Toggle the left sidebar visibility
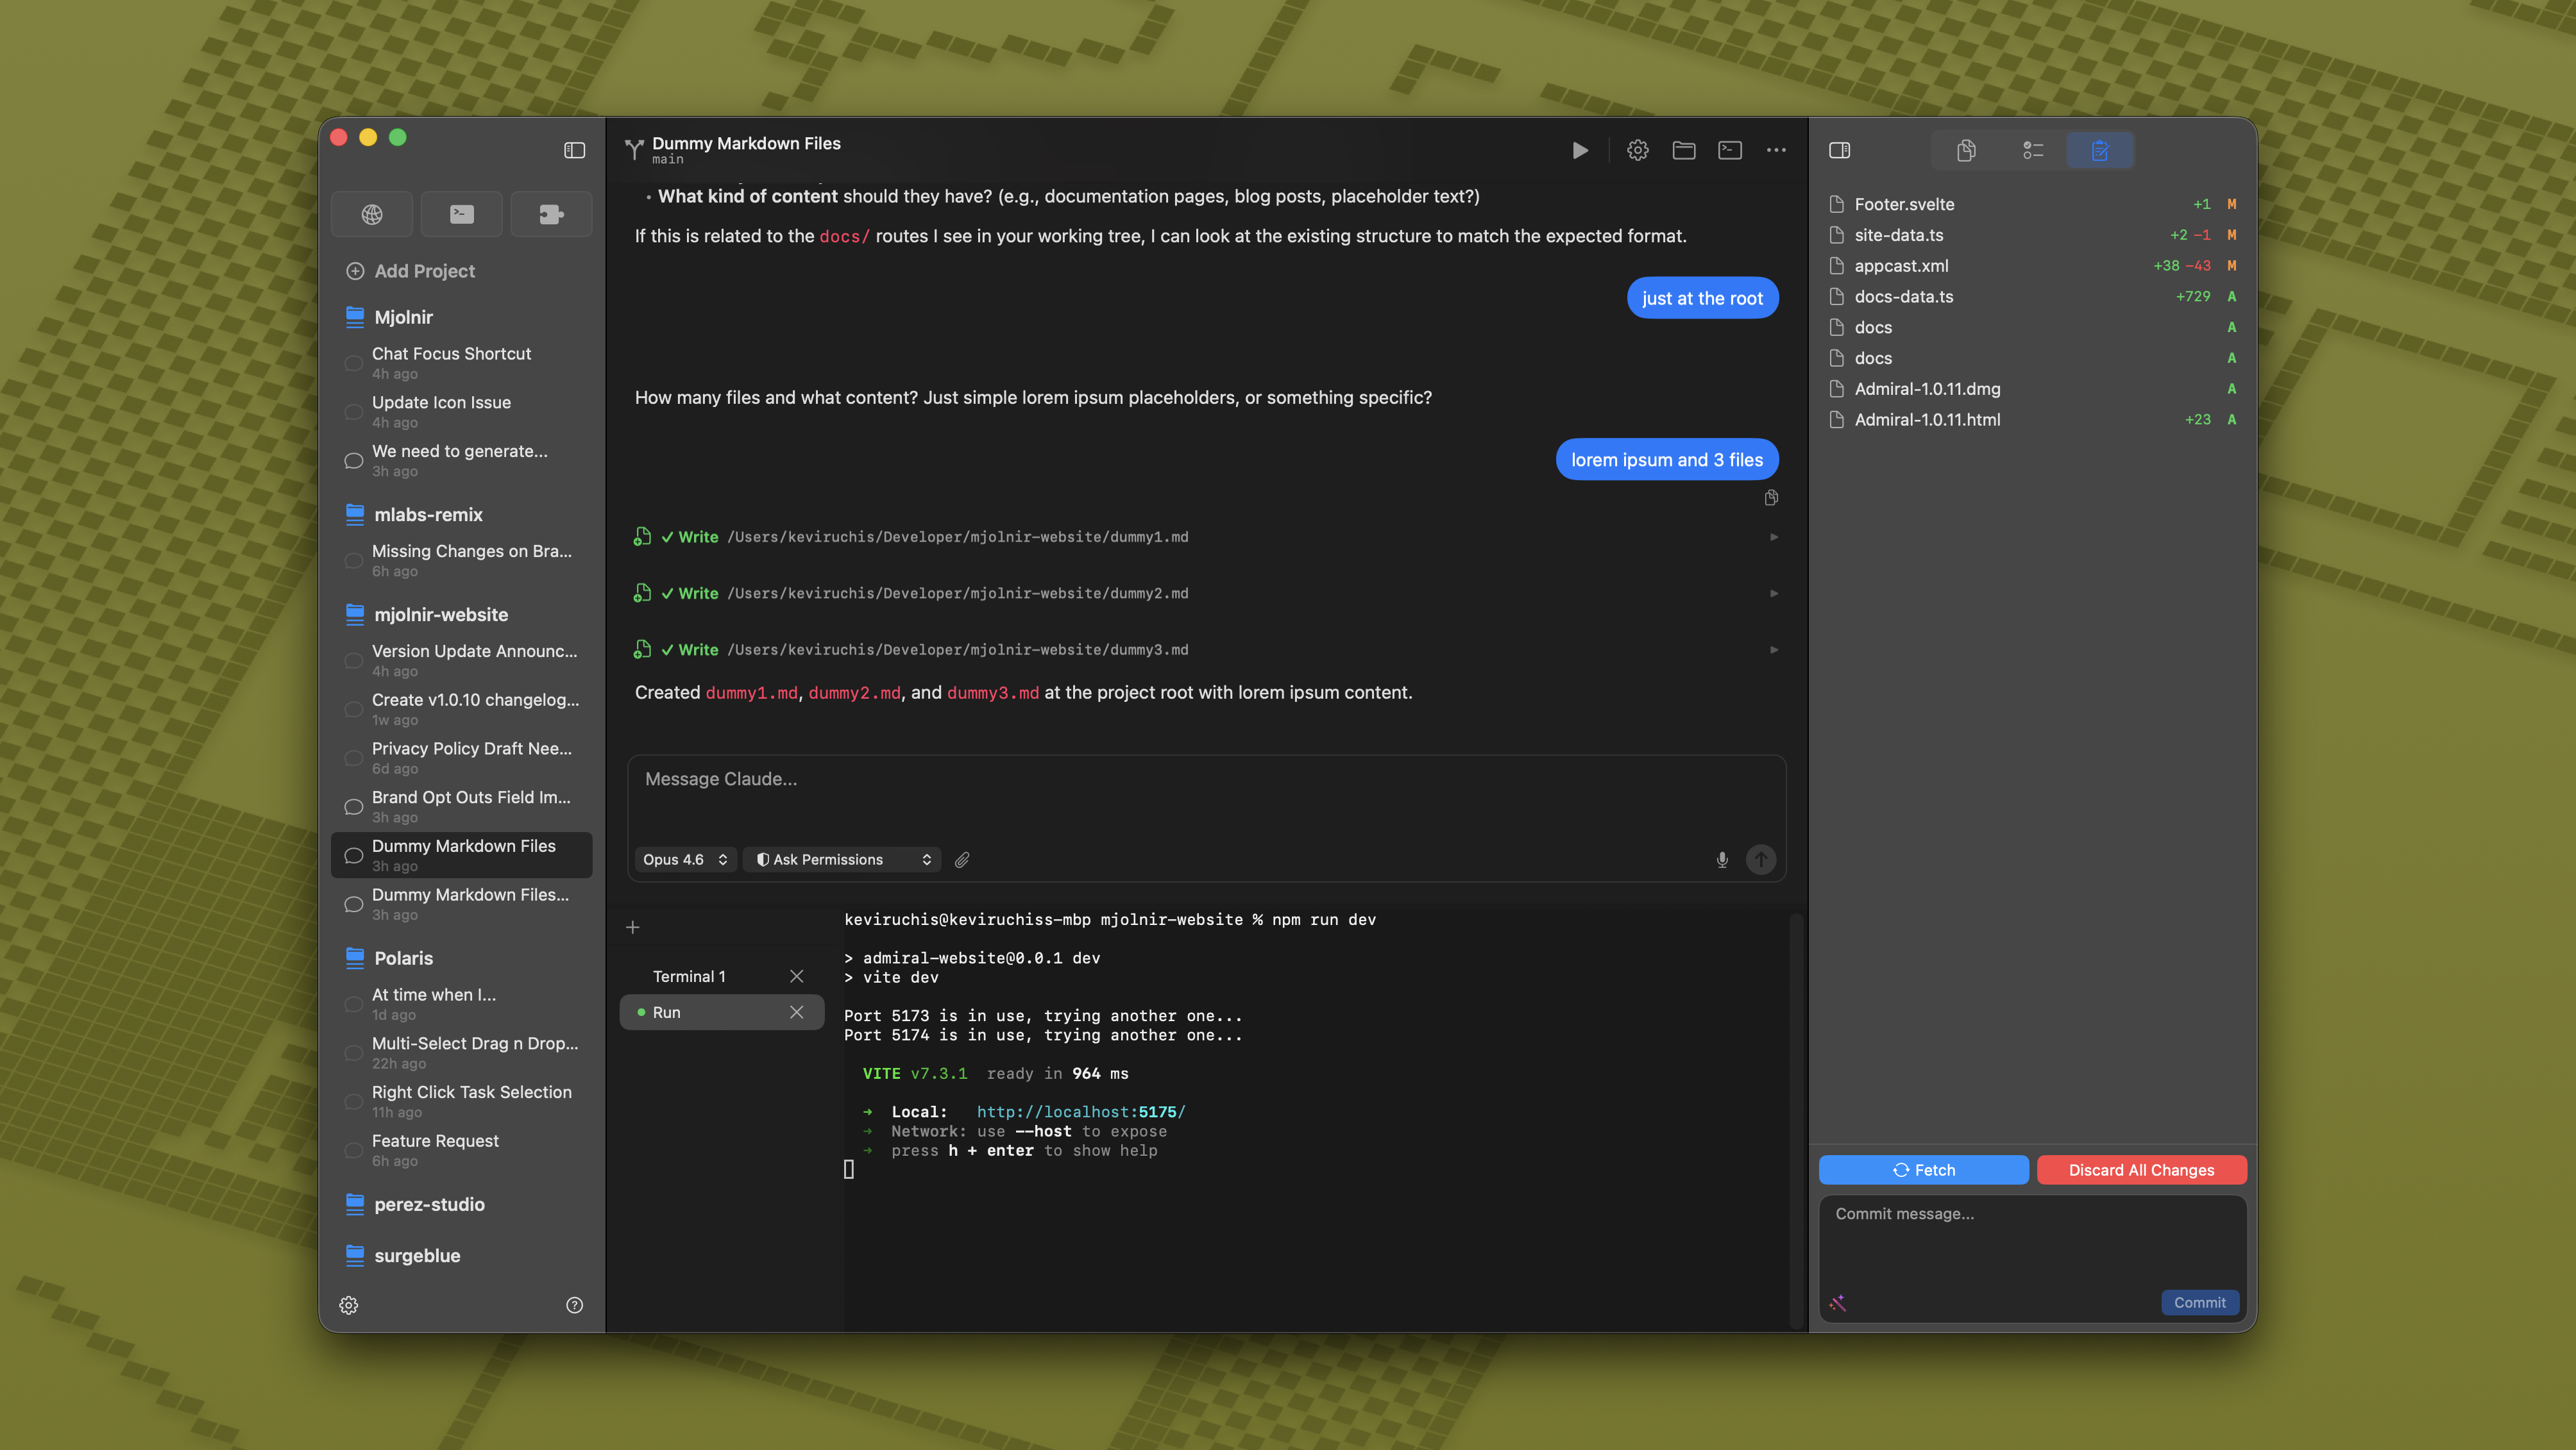2576x1450 pixels. [574, 150]
